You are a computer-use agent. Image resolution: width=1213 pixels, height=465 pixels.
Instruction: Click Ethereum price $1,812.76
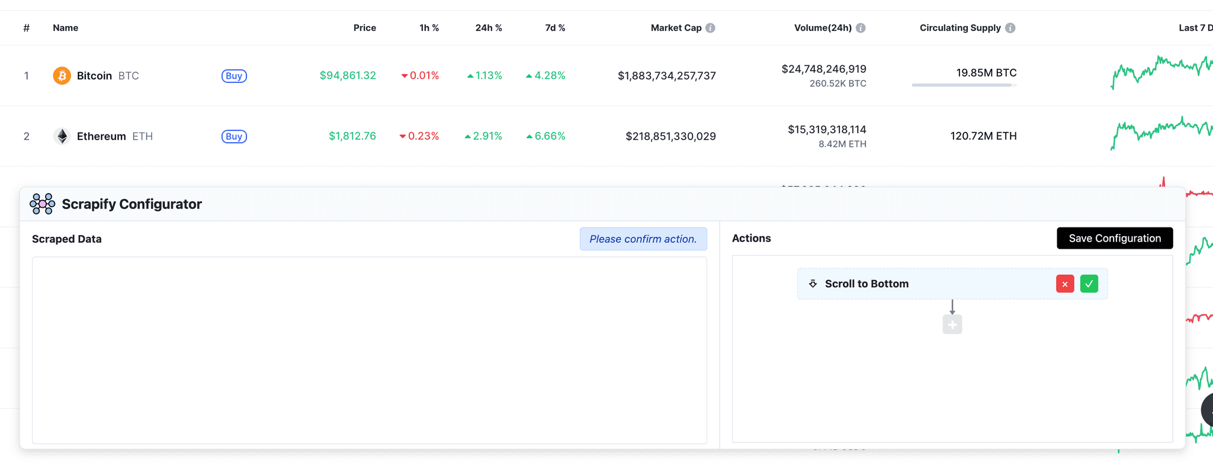point(352,136)
